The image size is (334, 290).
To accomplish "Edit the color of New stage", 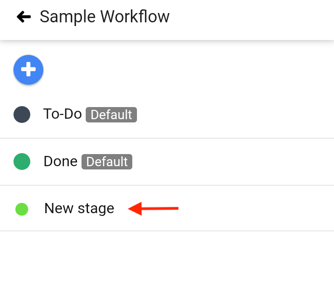I will click(x=22, y=209).
